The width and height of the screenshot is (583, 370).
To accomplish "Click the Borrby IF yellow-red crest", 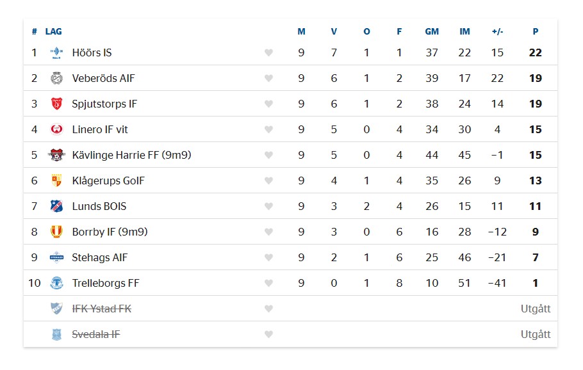I will tap(56, 232).
